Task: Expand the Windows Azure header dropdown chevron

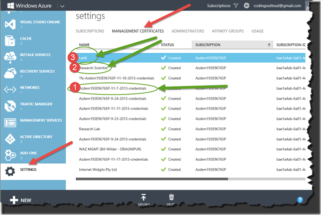Action: [62, 6]
